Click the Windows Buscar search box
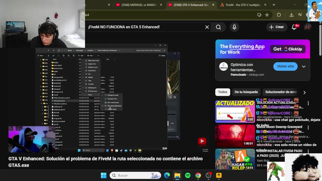This screenshot has width=322, height=181. tap(135, 175)
